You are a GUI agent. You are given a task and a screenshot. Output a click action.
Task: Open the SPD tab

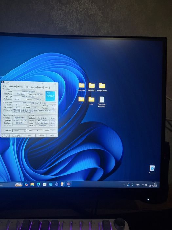[x=27, y=87]
